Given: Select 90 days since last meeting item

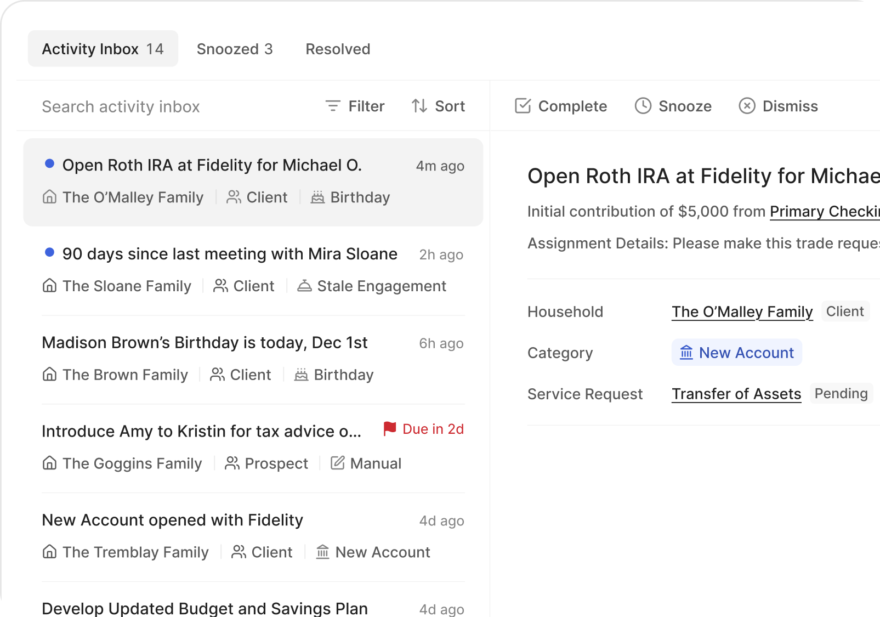Looking at the screenshot, I should point(253,270).
